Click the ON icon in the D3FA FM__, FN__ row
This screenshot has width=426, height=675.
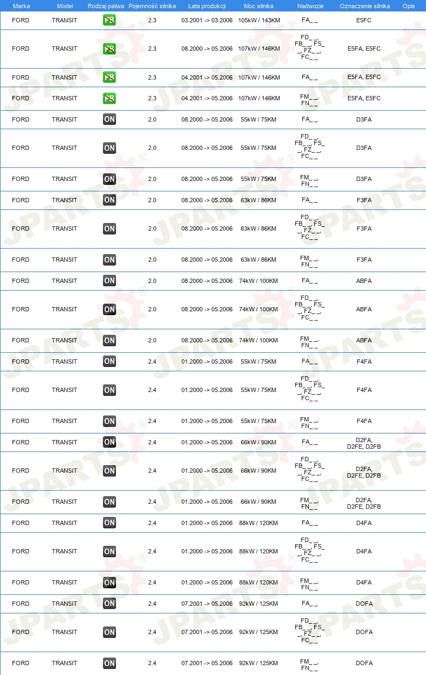pyautogui.click(x=109, y=179)
